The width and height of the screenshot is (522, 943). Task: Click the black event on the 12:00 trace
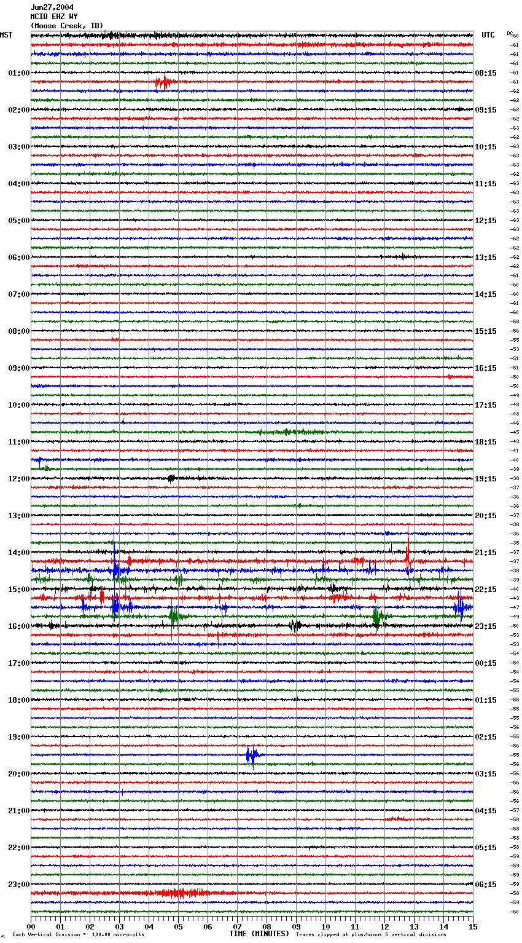coord(171,478)
